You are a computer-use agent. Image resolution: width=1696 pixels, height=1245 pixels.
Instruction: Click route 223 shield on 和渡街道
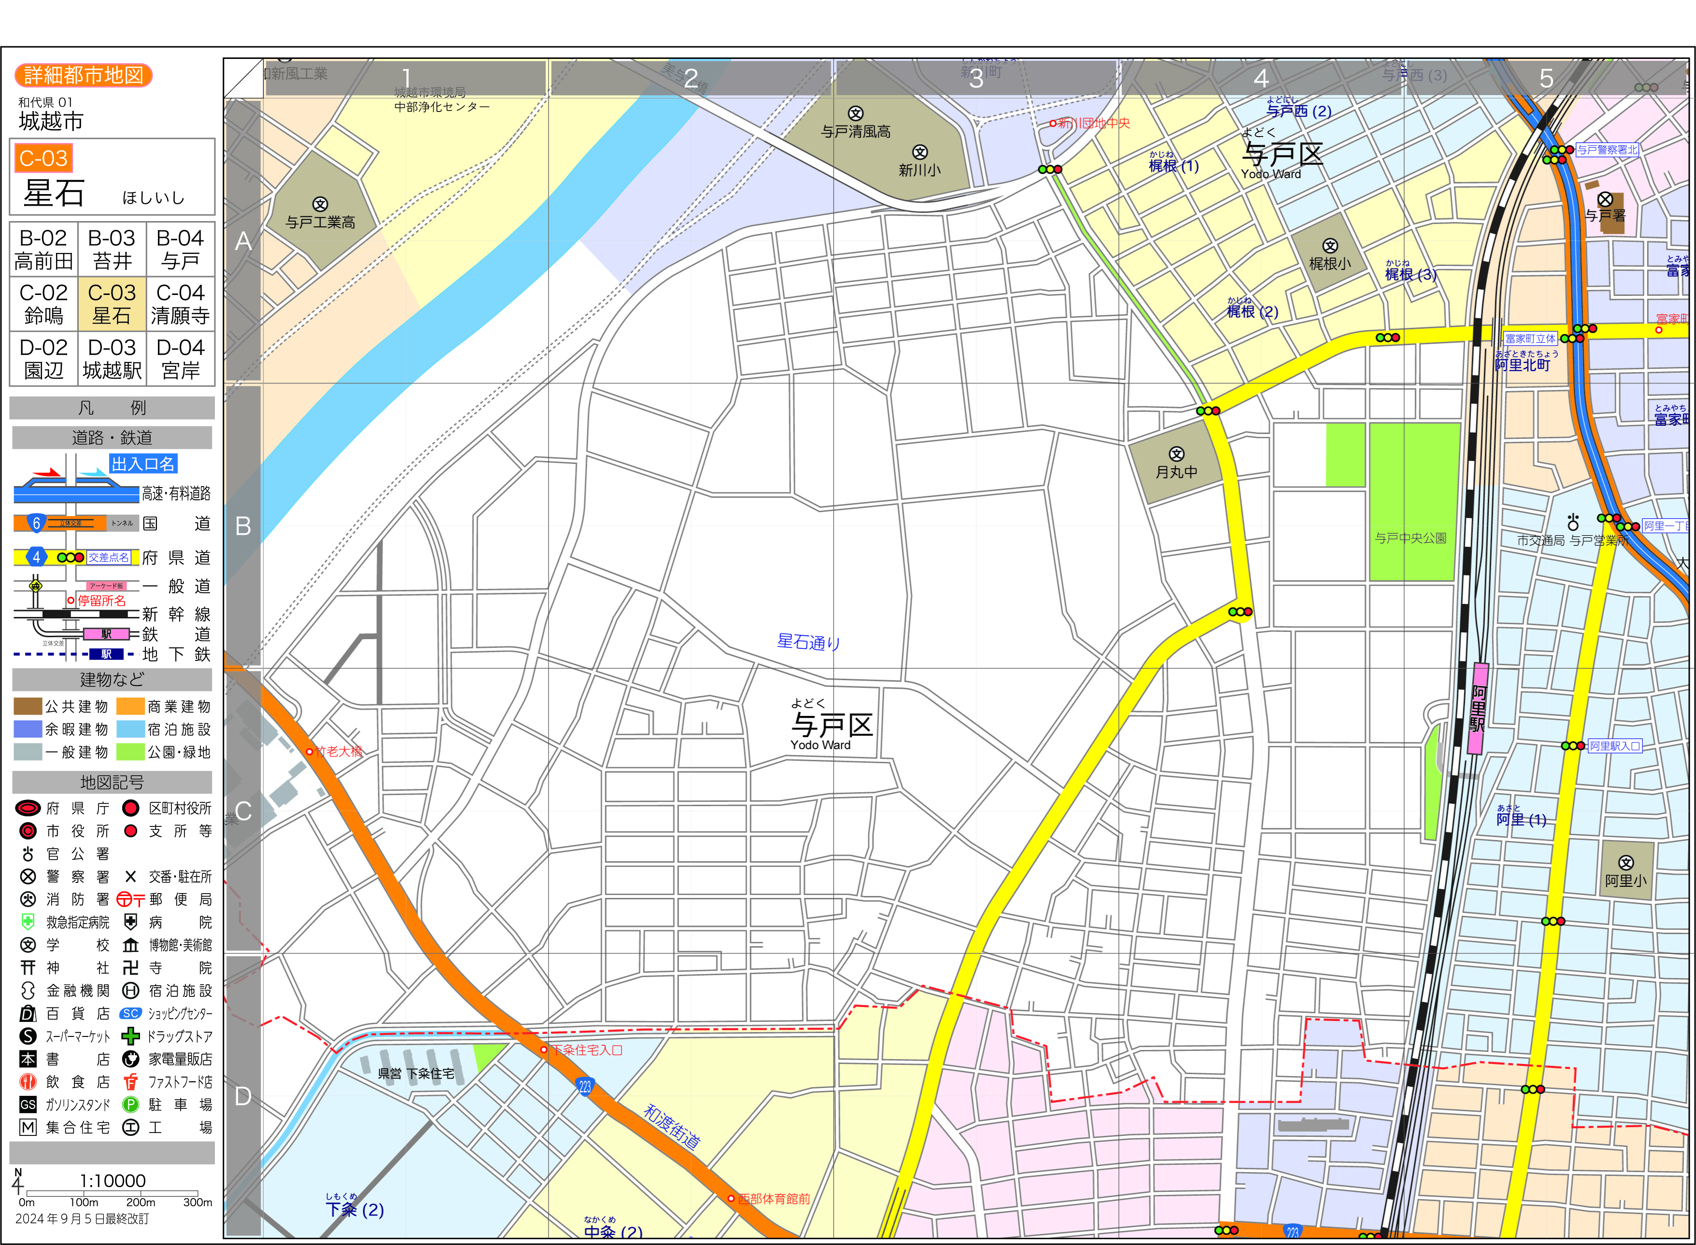click(585, 1087)
